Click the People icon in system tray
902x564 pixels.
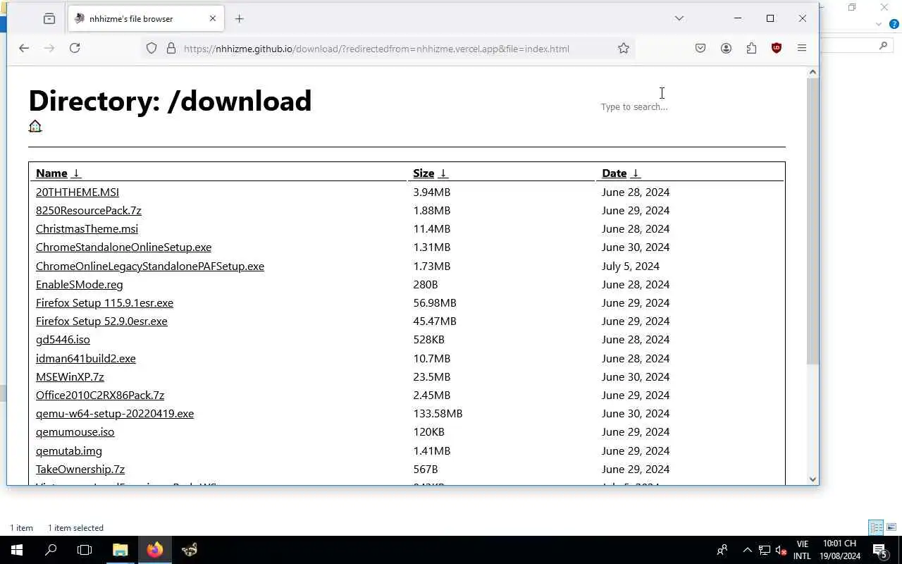(x=722, y=550)
